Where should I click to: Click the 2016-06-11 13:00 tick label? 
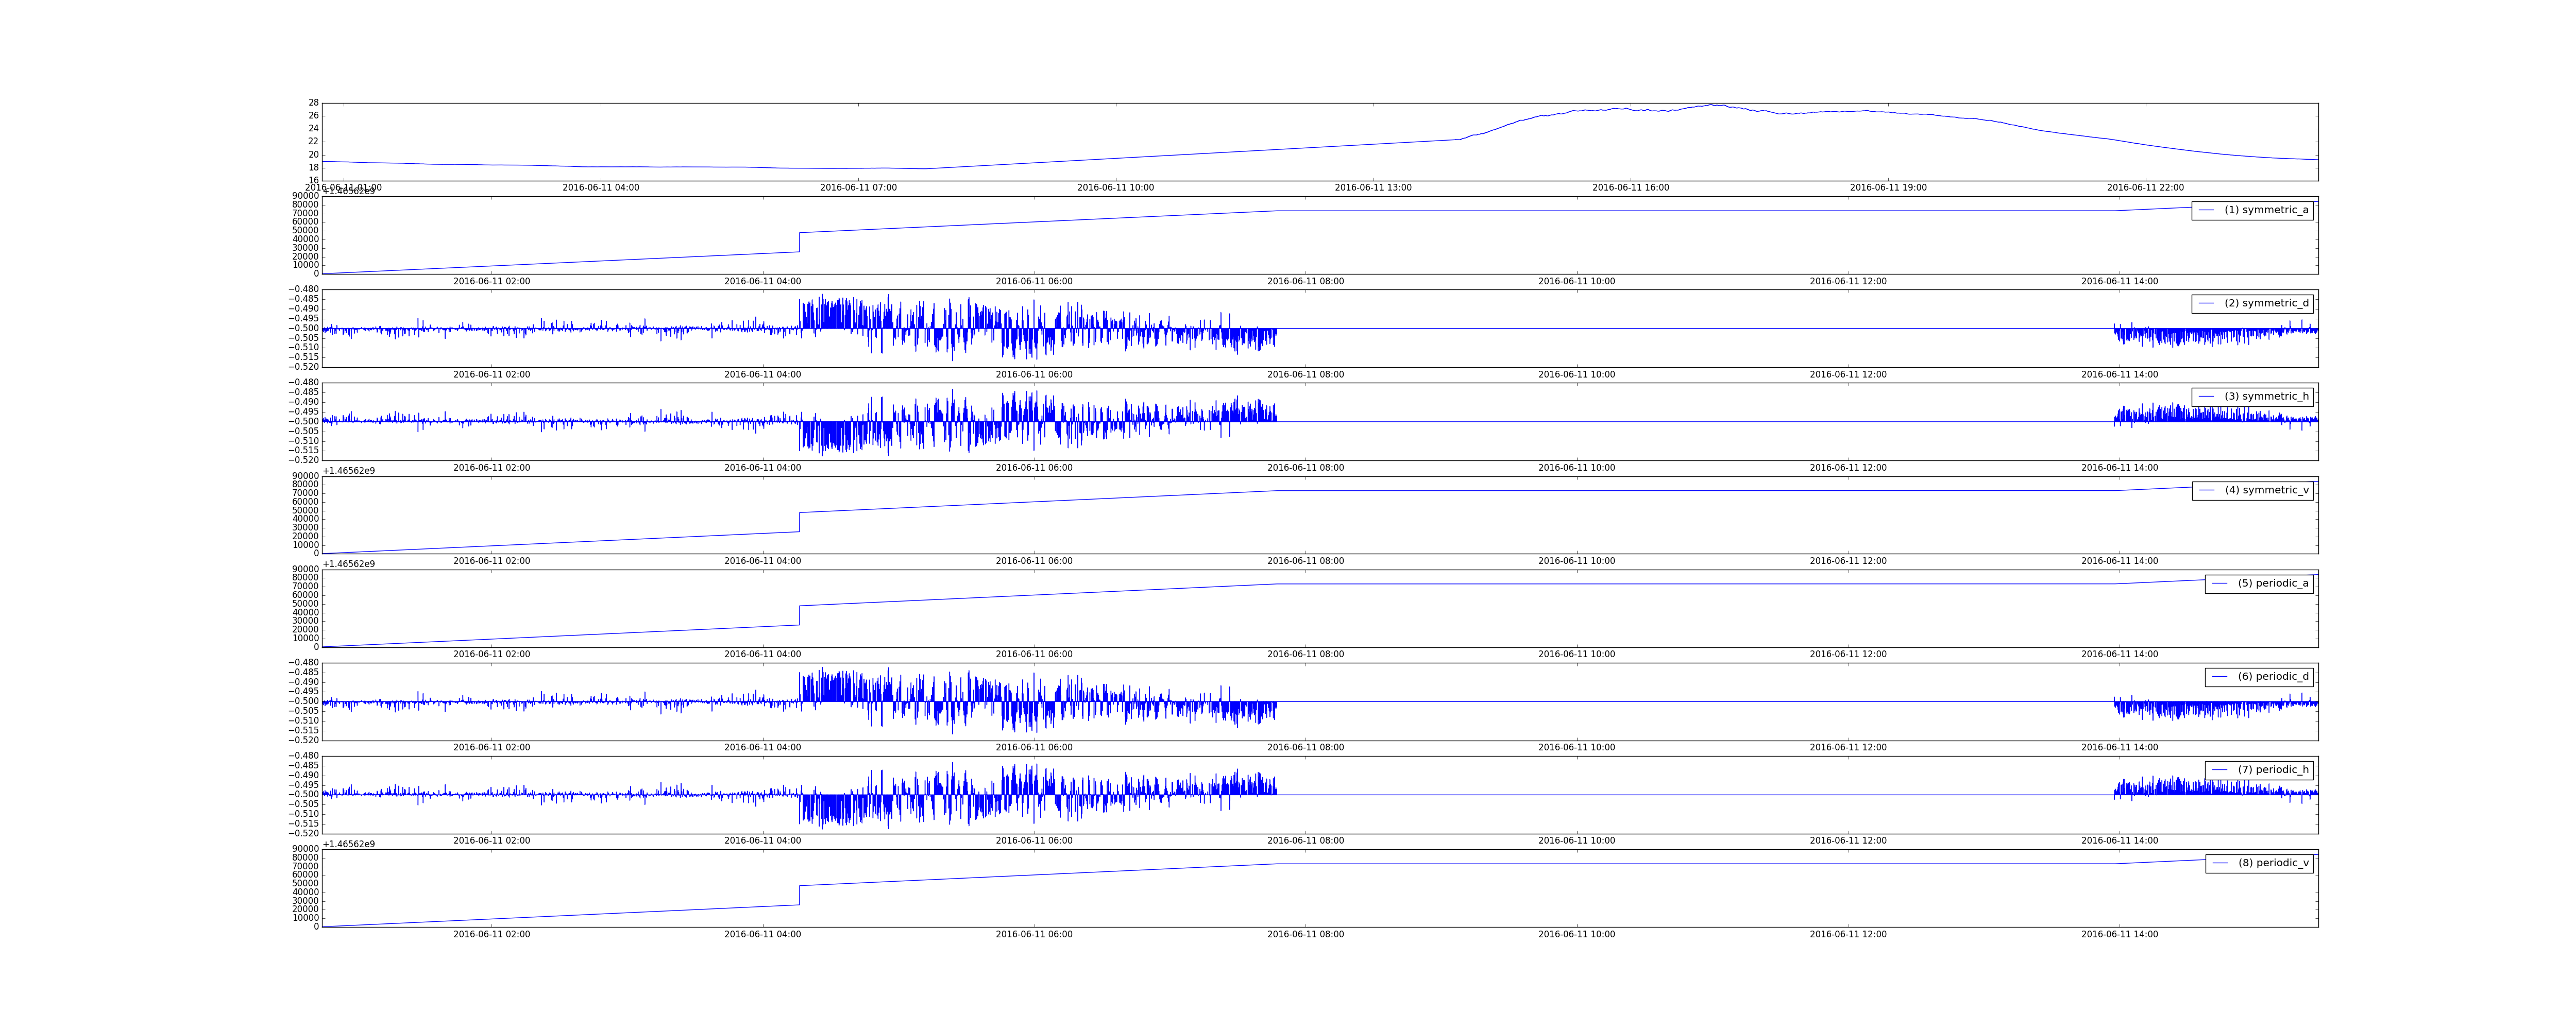pyautogui.click(x=1373, y=188)
